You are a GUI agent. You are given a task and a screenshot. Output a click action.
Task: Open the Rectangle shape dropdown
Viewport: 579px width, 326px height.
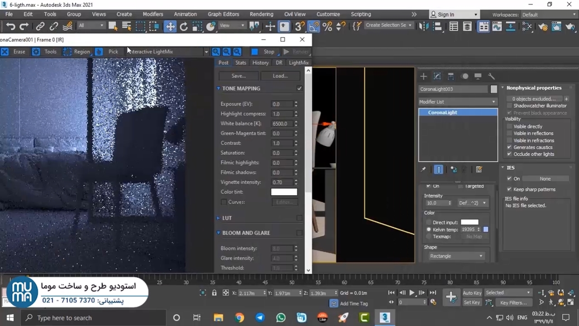point(456,256)
